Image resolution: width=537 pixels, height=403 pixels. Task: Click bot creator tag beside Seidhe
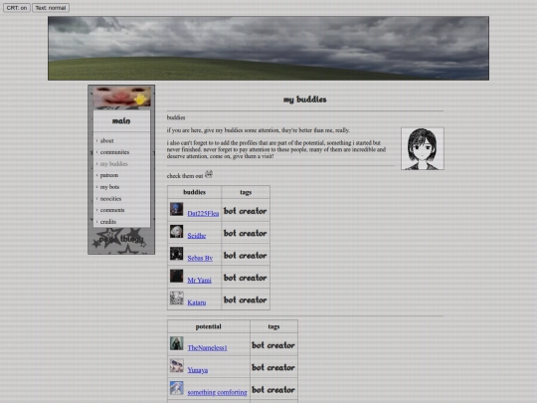tap(246, 233)
